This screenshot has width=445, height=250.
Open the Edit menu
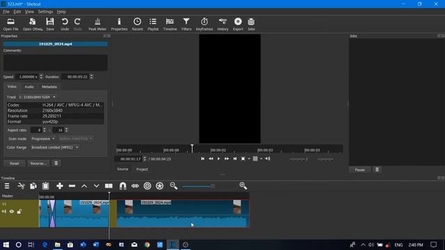click(x=17, y=12)
